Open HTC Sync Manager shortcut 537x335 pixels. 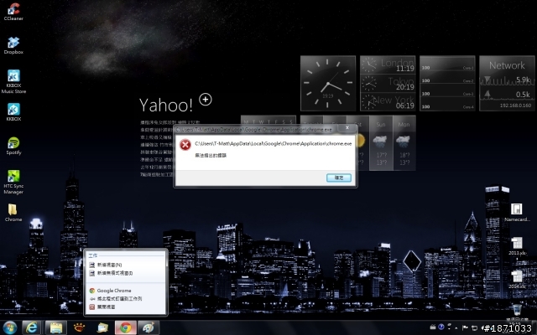click(x=13, y=183)
